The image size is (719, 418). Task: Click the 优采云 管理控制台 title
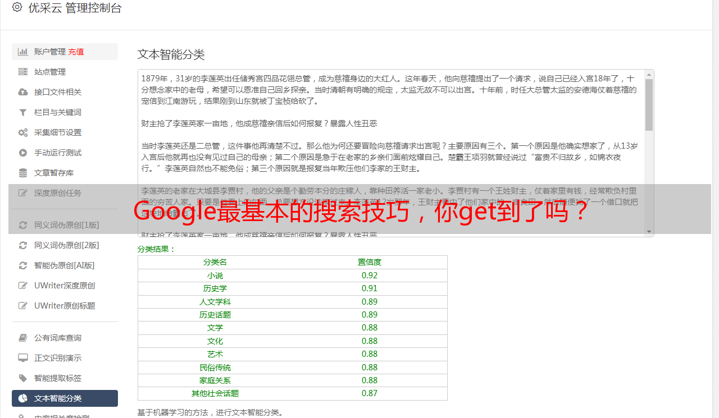coord(75,8)
